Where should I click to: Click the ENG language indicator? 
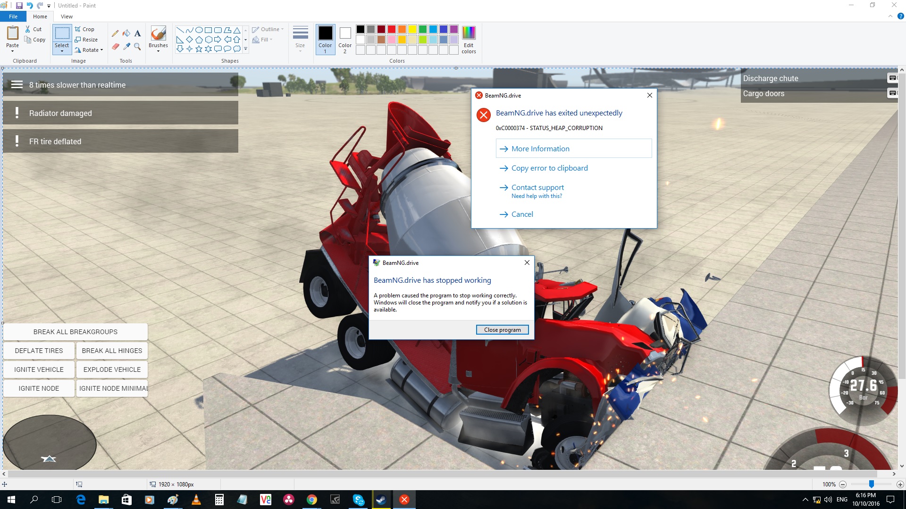coord(842,500)
